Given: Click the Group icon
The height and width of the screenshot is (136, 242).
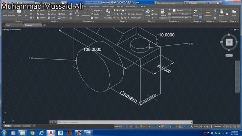Looking at the screenshot, I should 195,13.
